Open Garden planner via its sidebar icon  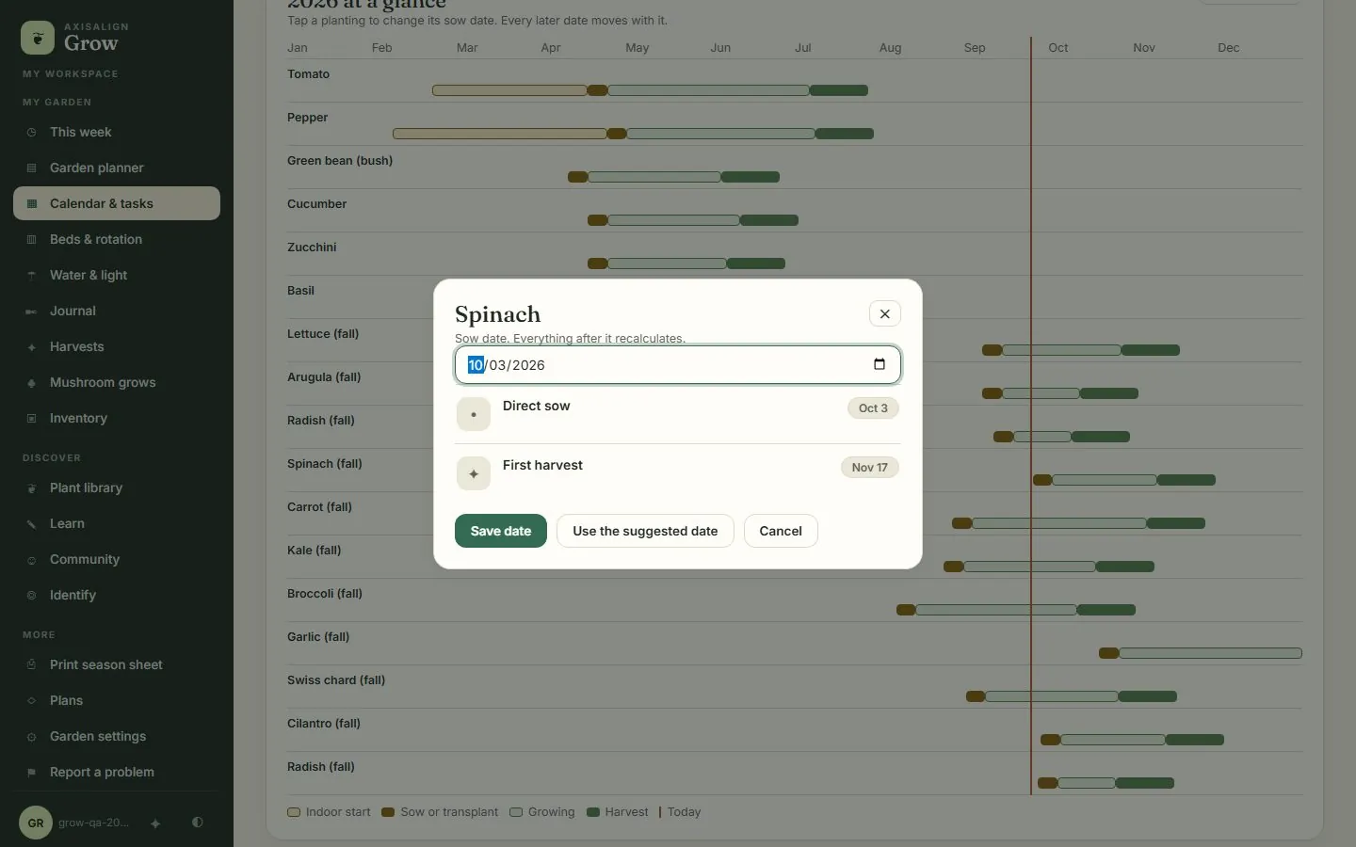click(31, 168)
